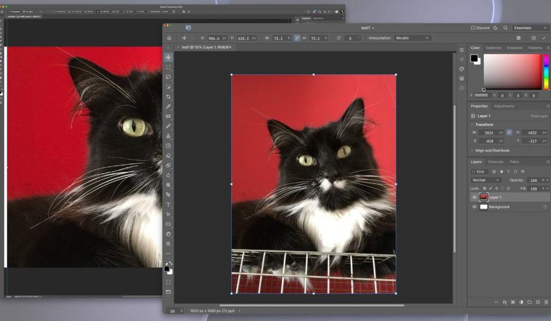This screenshot has height=321, width=551.
Task: Click the rotation angle field in options bar
Action: (x=352, y=38)
